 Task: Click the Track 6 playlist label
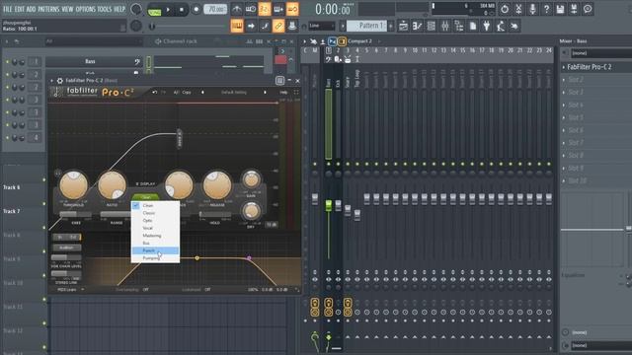click(x=12, y=187)
